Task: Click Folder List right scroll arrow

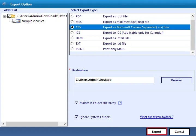Action: (65, 123)
